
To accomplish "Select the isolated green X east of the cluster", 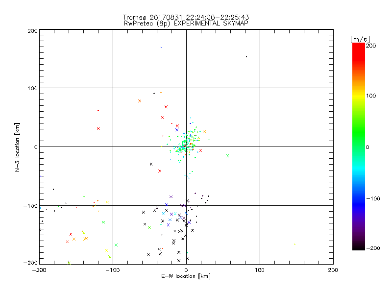I will point(227,156).
